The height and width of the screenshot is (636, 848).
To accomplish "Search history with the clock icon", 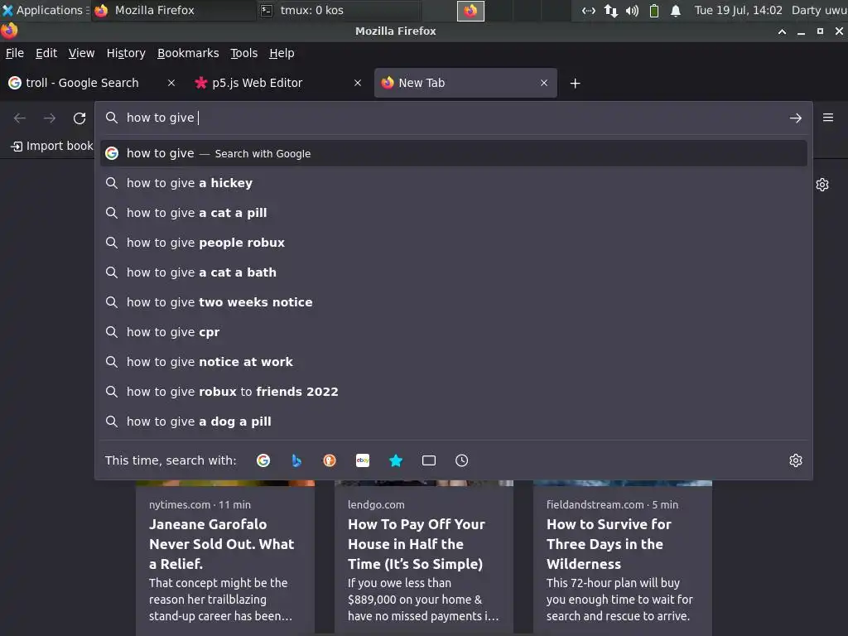I will pyautogui.click(x=462, y=460).
